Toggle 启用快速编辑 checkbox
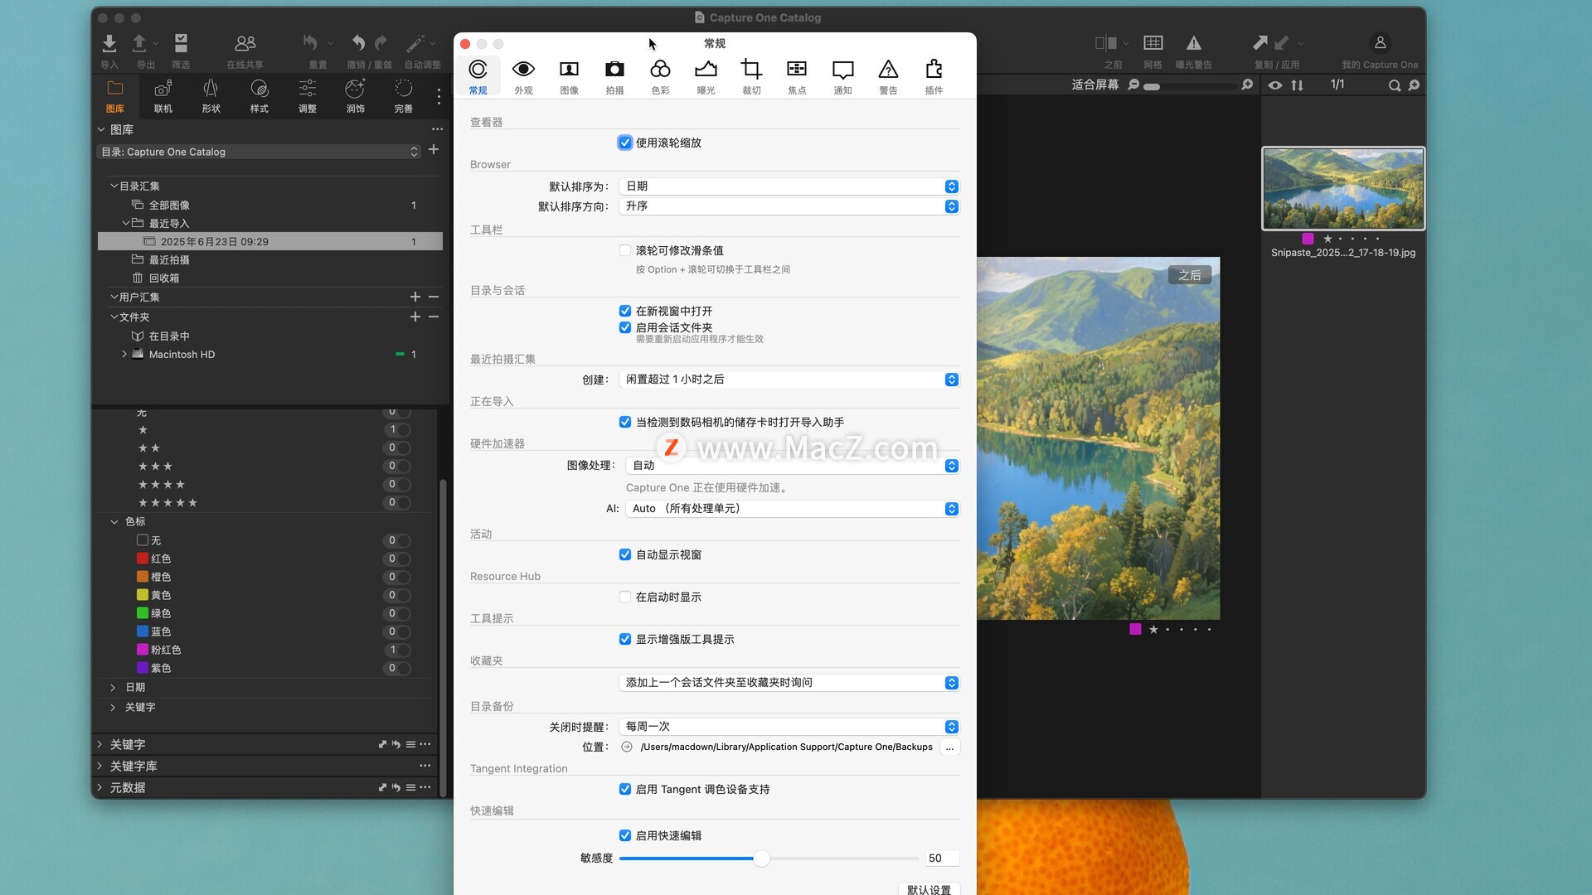The height and width of the screenshot is (895, 1592). pyautogui.click(x=625, y=835)
